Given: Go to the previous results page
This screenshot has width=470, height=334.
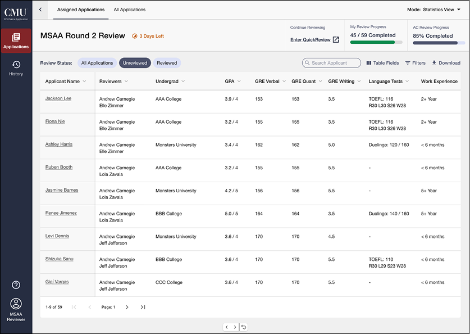Looking at the screenshot, I should pos(90,307).
